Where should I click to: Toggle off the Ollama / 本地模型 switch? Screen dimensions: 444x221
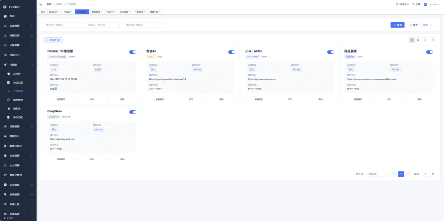pos(133,52)
